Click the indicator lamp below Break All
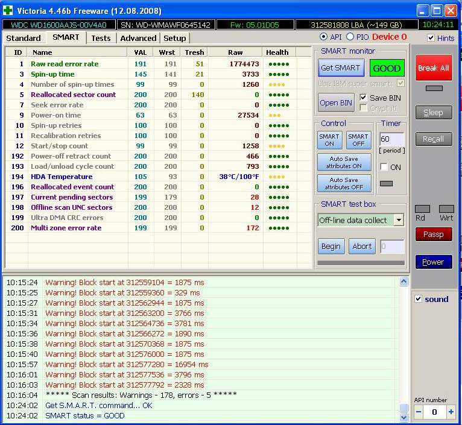The height and width of the screenshot is (425, 462). coord(434,88)
